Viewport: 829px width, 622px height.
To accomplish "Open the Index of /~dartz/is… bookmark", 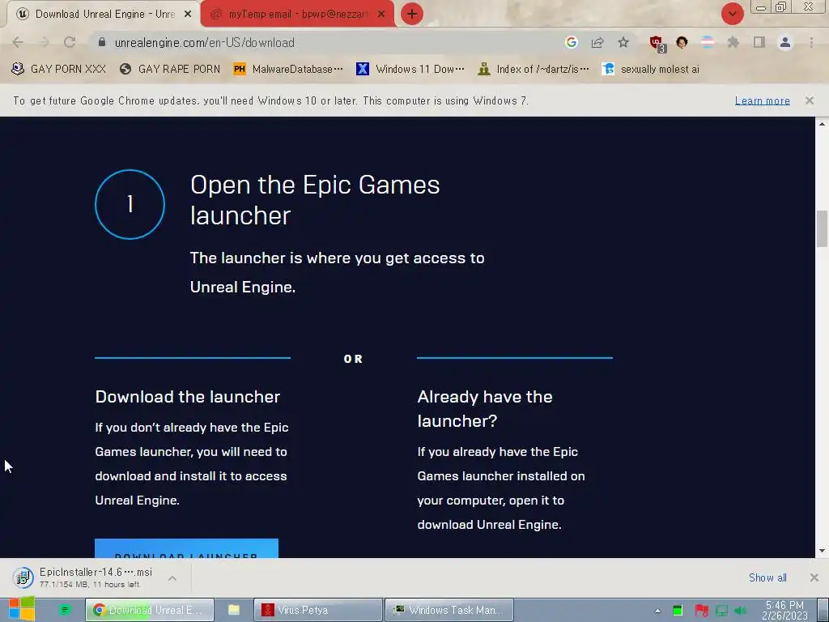I will (x=534, y=69).
